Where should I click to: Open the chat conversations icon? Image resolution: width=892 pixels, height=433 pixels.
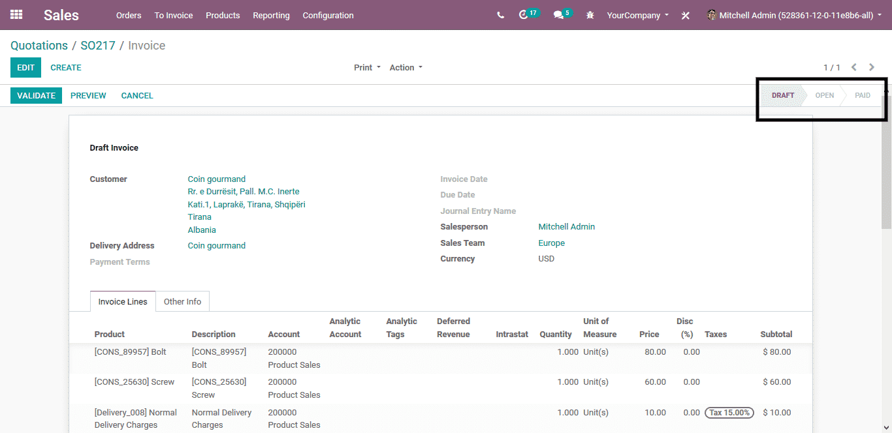click(558, 15)
